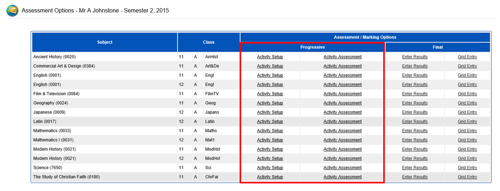The width and height of the screenshot is (500, 191).
Task: Select Activity Assessment for Japanese
Action: [x=343, y=112]
